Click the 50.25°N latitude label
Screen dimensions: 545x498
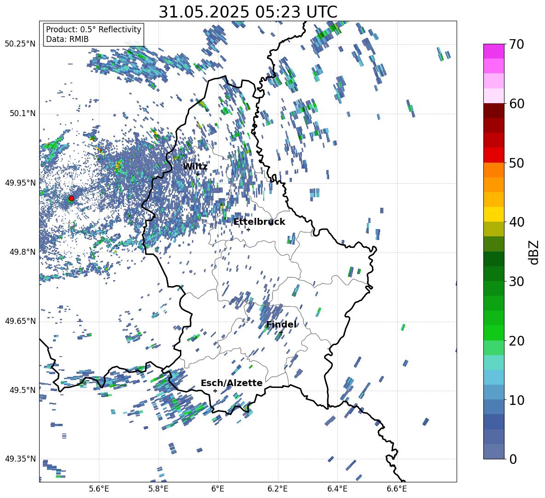point(20,44)
